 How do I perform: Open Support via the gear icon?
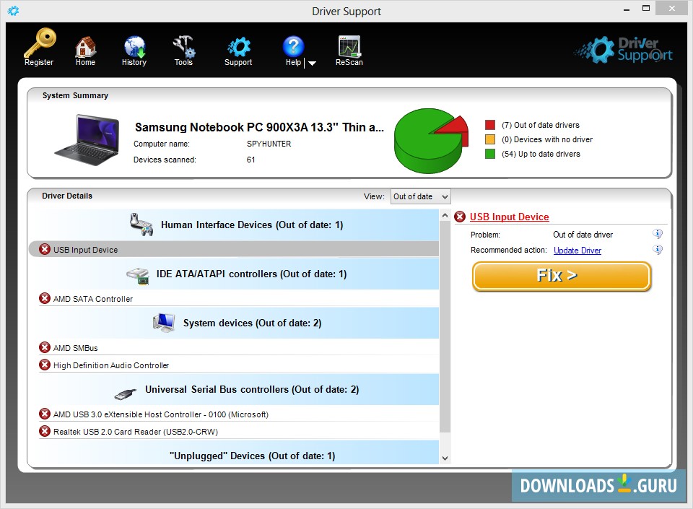[238, 45]
